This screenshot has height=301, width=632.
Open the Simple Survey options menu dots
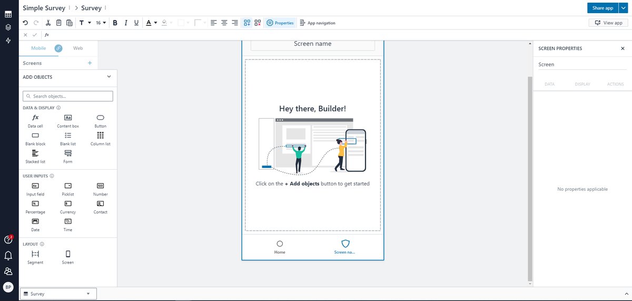(70, 8)
